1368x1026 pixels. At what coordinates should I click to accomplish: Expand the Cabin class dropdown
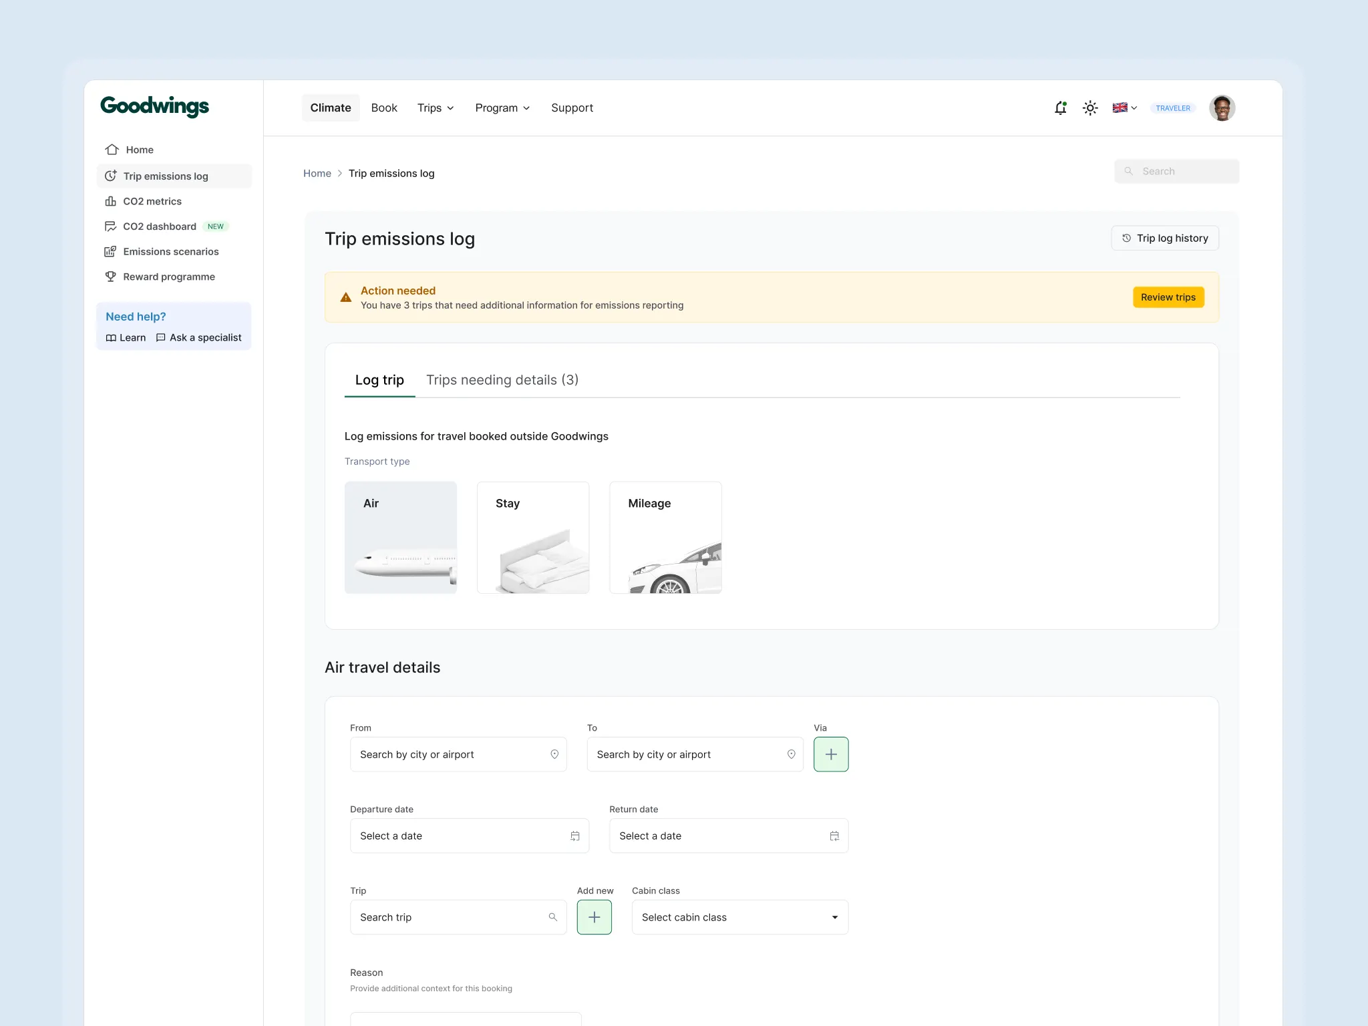739,917
